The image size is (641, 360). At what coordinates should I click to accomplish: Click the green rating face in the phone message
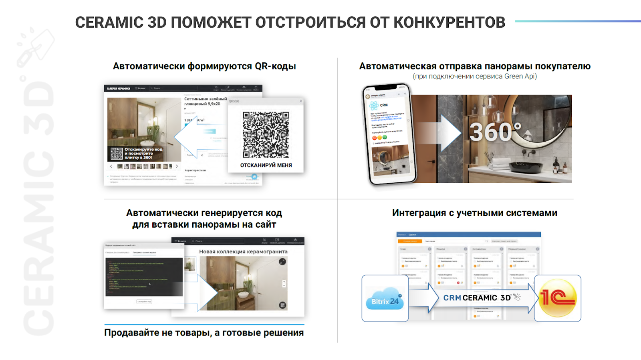(x=385, y=137)
